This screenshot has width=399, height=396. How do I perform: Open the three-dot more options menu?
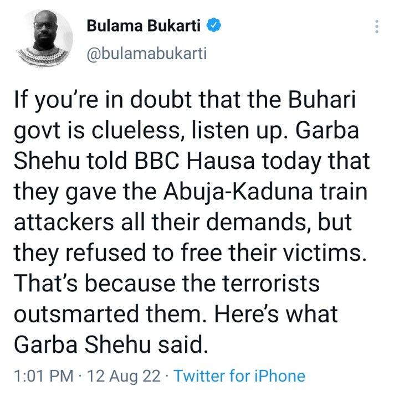(x=377, y=27)
